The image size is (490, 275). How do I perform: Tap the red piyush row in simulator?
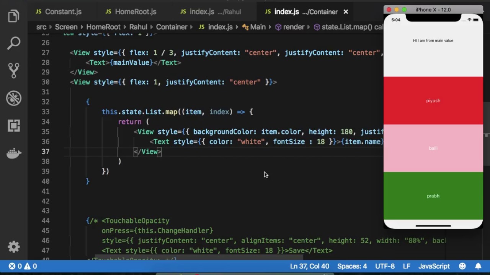coord(433,100)
